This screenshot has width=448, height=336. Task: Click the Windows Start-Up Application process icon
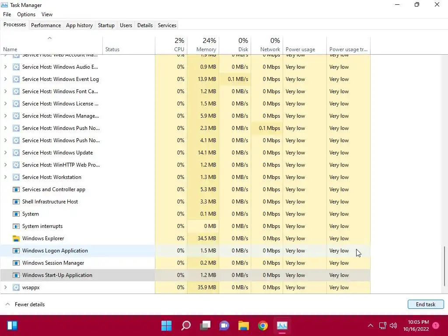coord(16,275)
